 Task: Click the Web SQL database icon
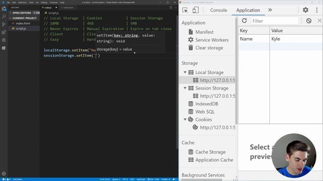pyautogui.click(x=191, y=112)
